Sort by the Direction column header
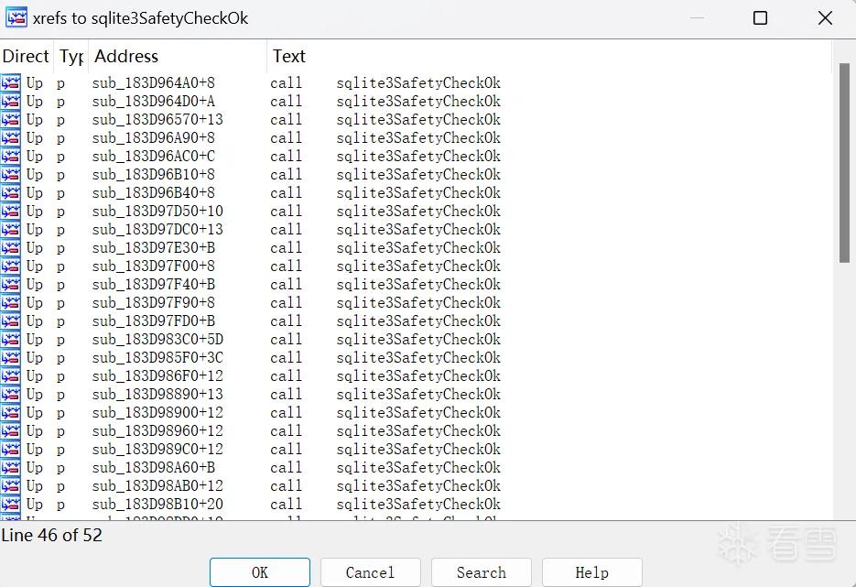Screen dimensions: 856x587 27,56
